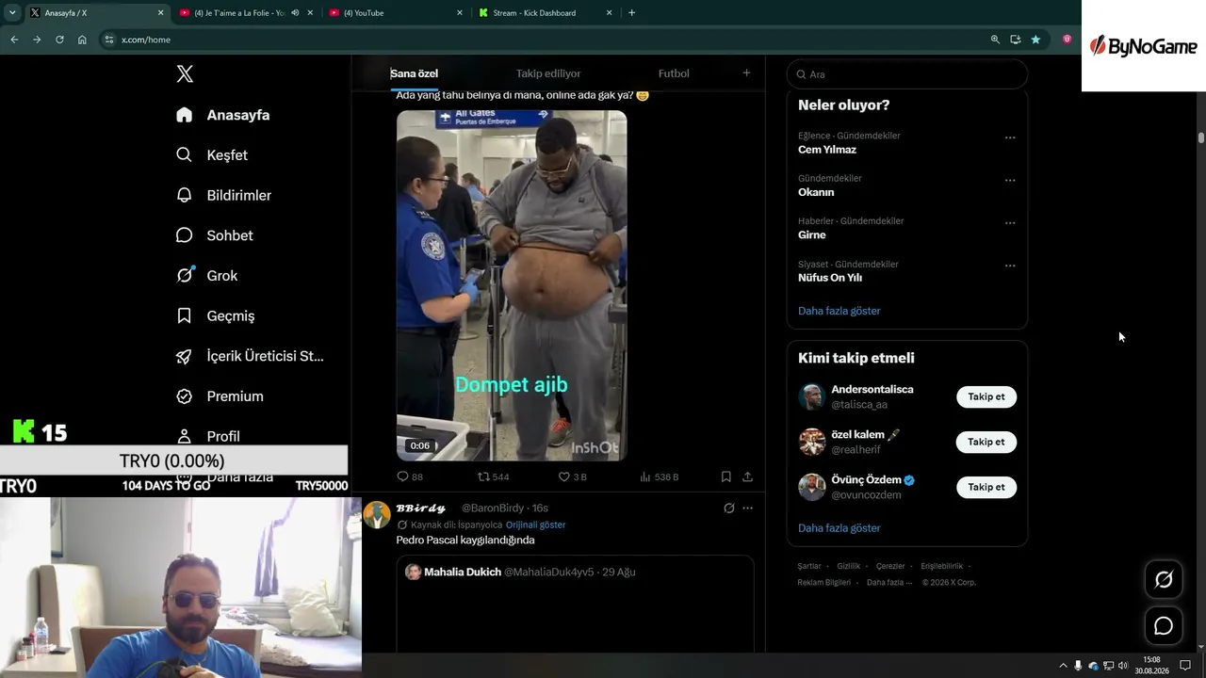Open Keşfet search icon in sidebar
The image size is (1206, 678).
pos(185,154)
